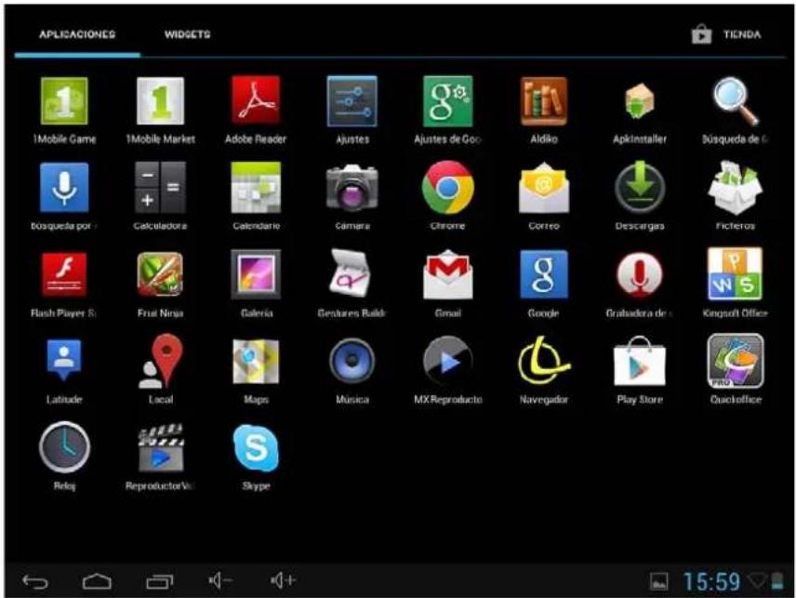
Task: Switch to the Widgets tab
Action: click(x=187, y=34)
